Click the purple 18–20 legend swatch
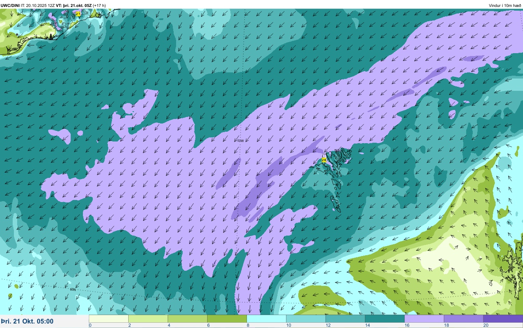 coord(464,319)
